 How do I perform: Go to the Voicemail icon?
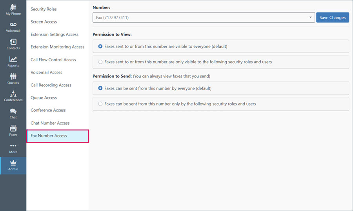[x=13, y=25]
